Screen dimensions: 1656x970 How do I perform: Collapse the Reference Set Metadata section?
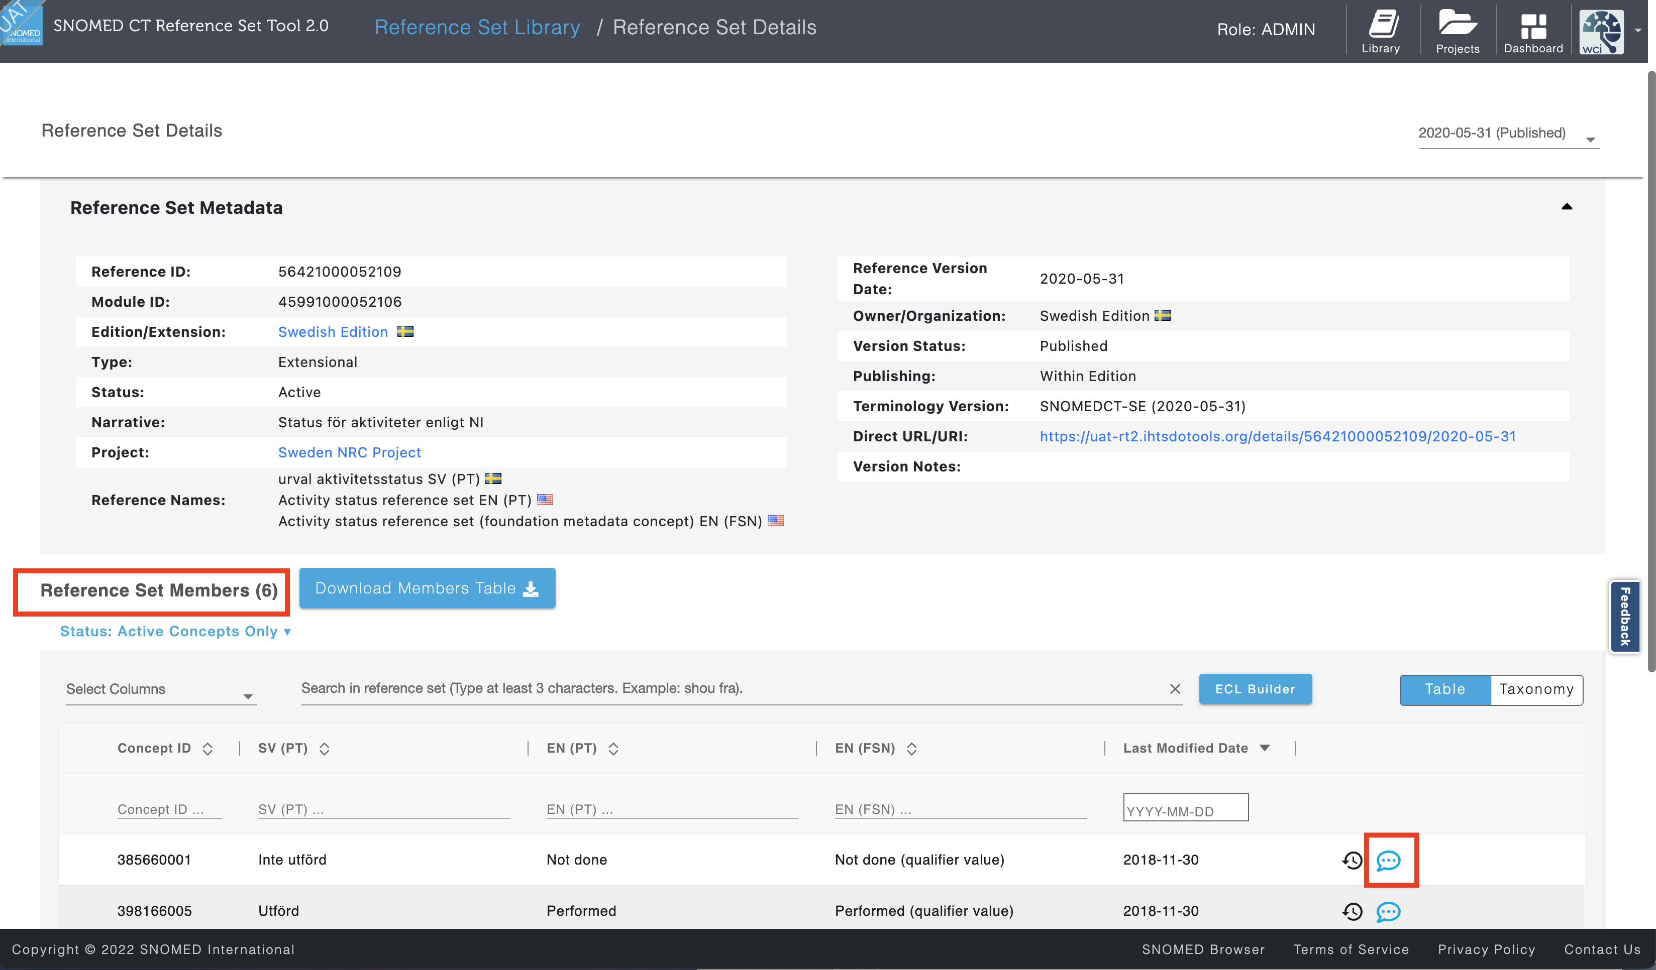tap(1567, 207)
